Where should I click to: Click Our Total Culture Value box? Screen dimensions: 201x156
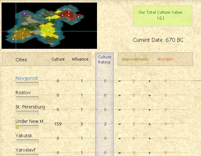pyautogui.click(x=163, y=15)
